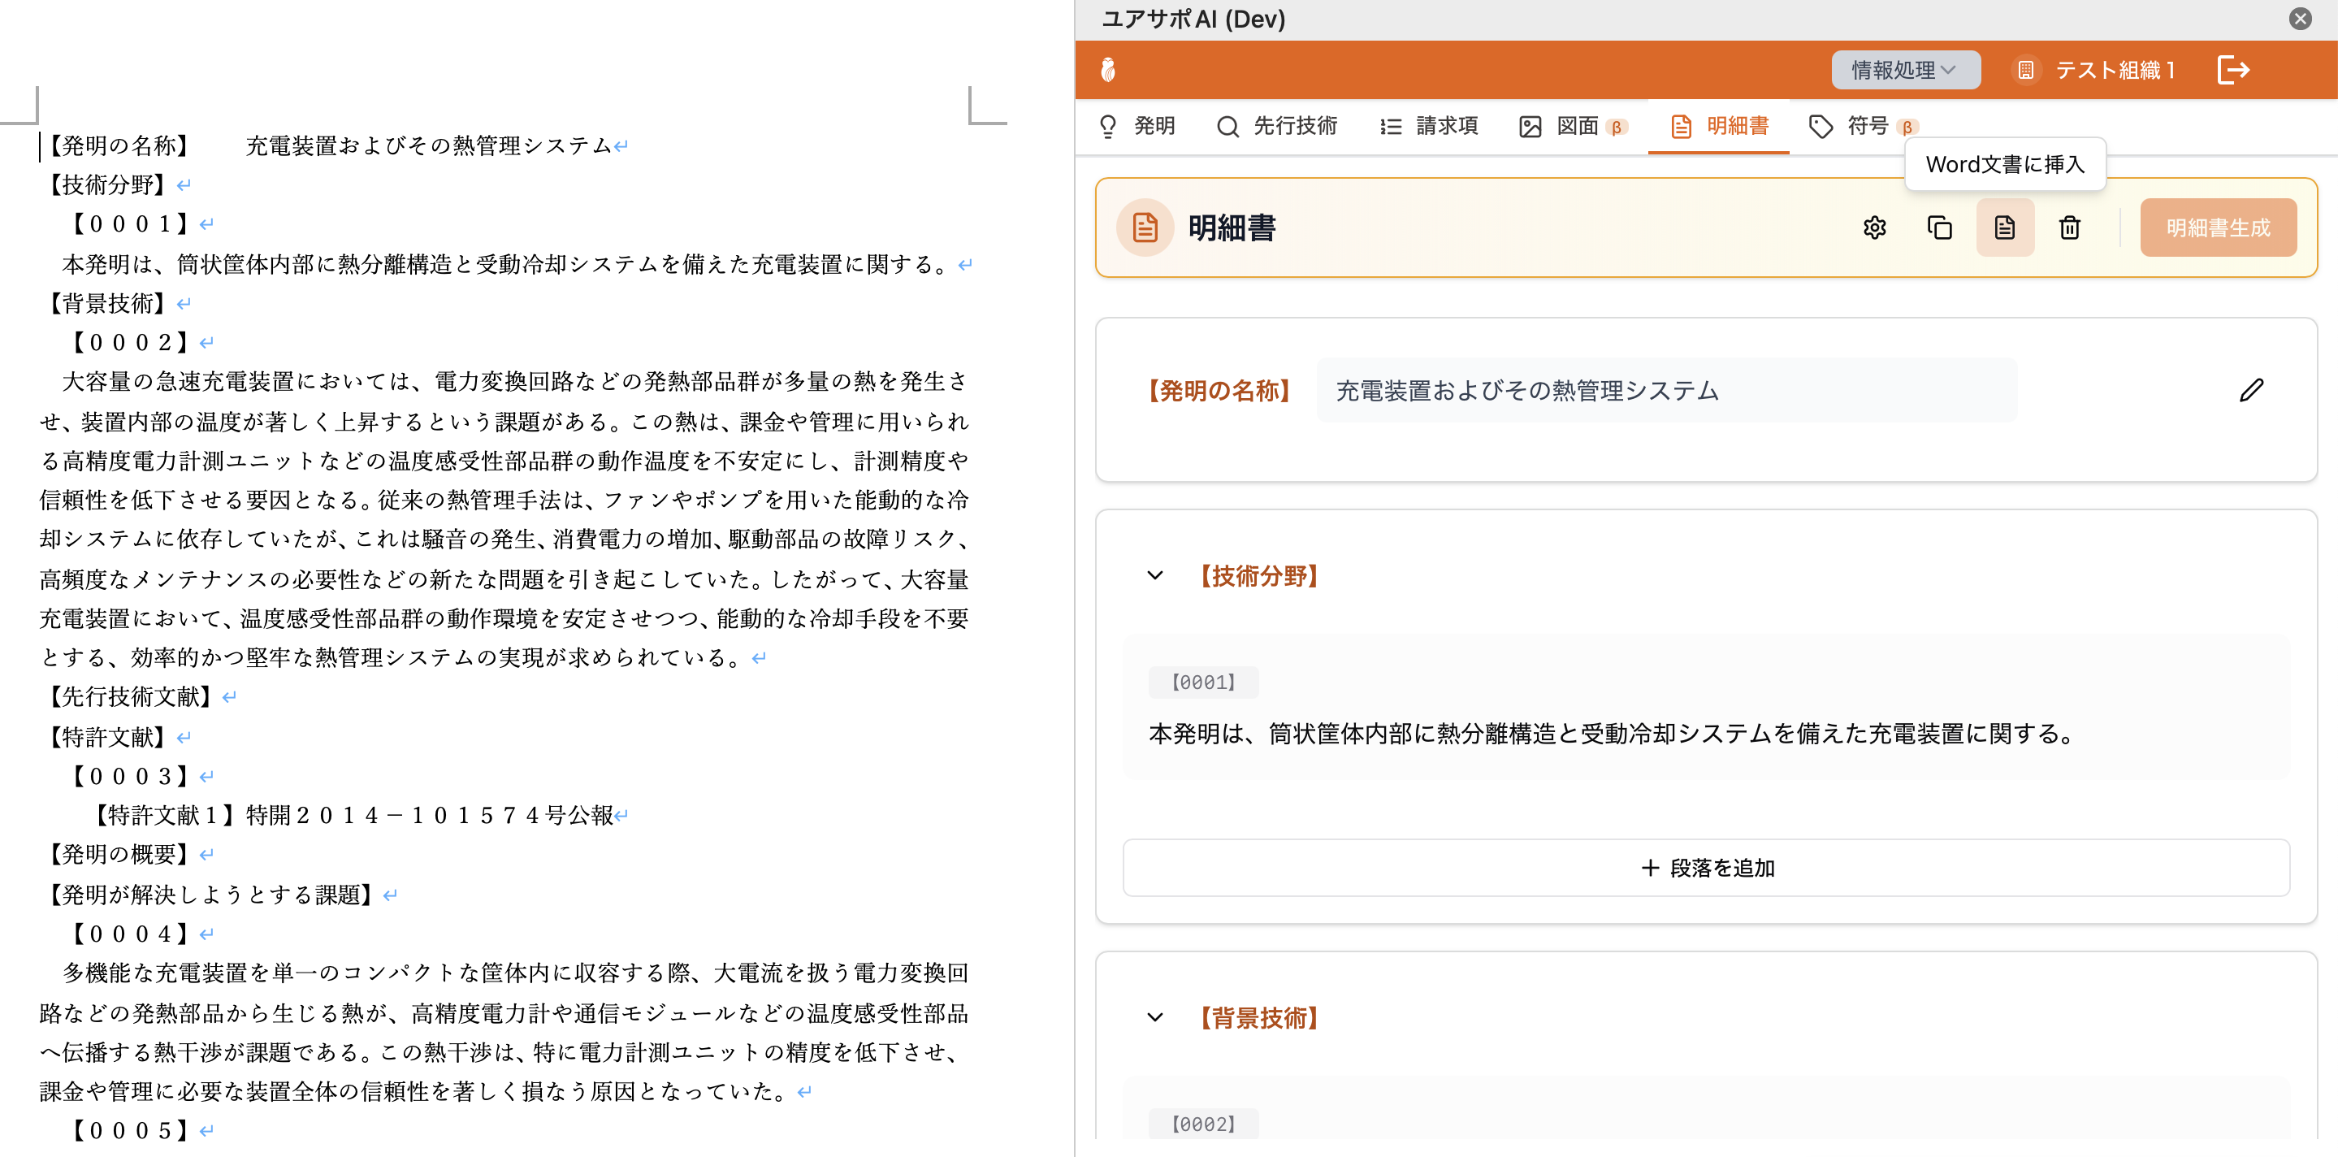Click the 段落を追加 button
Viewport: 2338px width, 1157px height.
click(1705, 868)
